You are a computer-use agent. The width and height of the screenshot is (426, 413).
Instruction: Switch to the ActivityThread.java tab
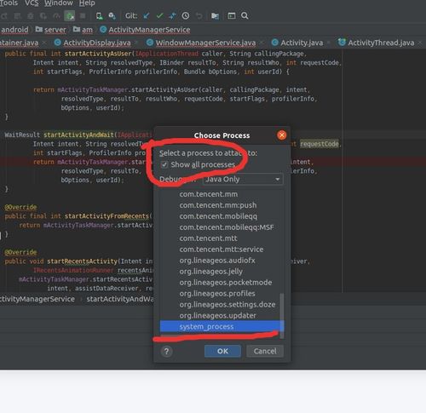click(381, 43)
